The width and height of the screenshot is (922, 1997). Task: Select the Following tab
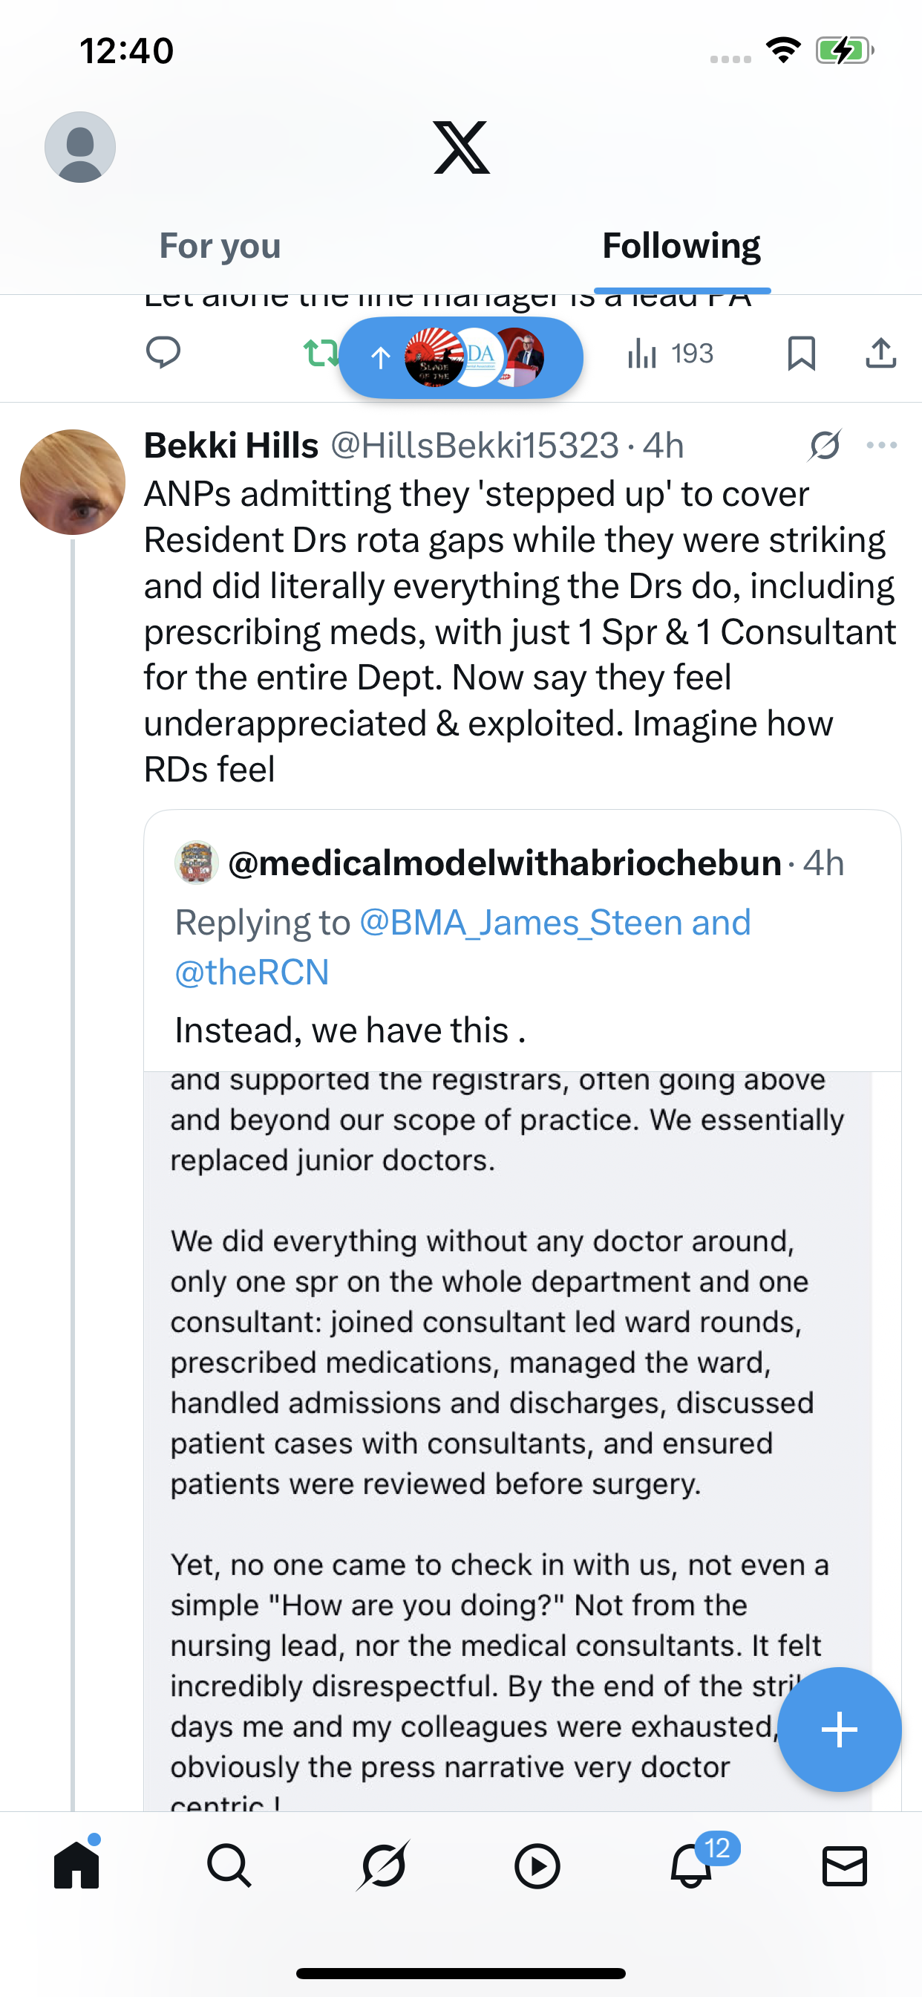pos(681,246)
